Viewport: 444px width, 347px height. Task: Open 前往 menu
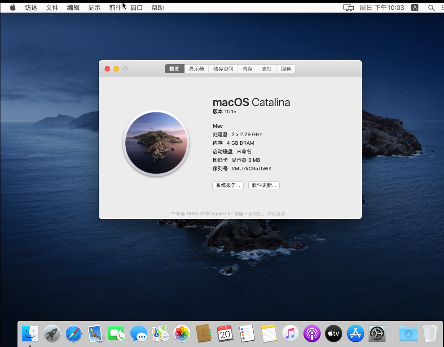(115, 8)
